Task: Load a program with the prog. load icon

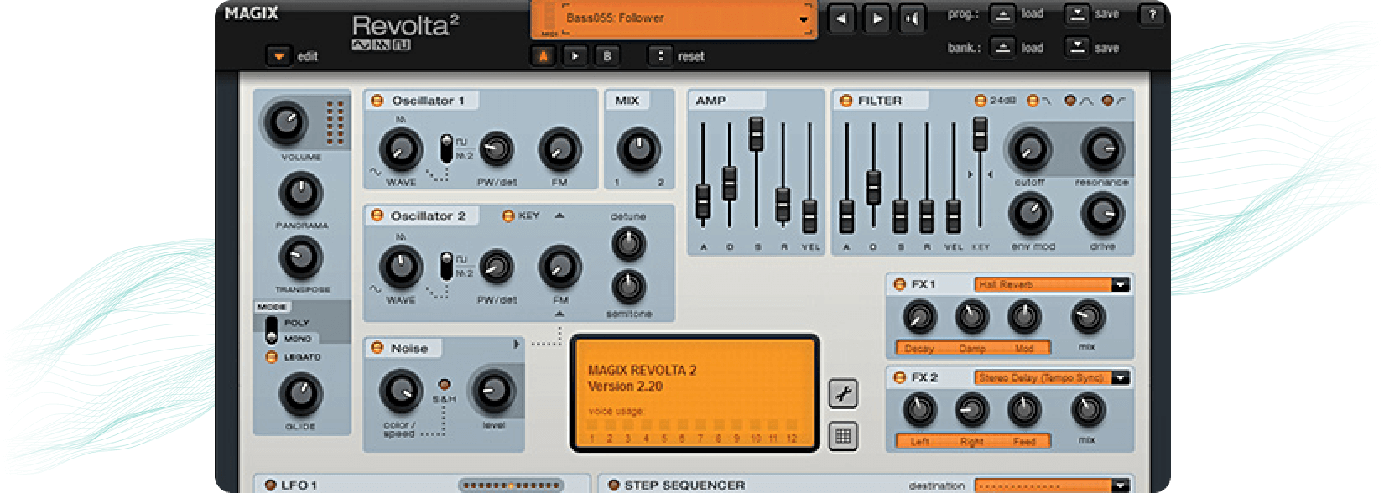Action: coord(1002,14)
